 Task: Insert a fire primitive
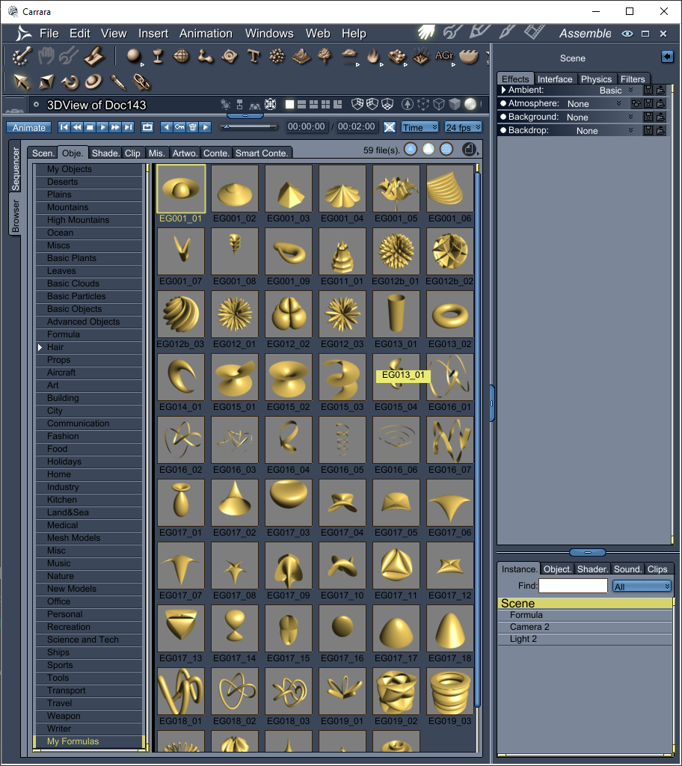[x=373, y=57]
